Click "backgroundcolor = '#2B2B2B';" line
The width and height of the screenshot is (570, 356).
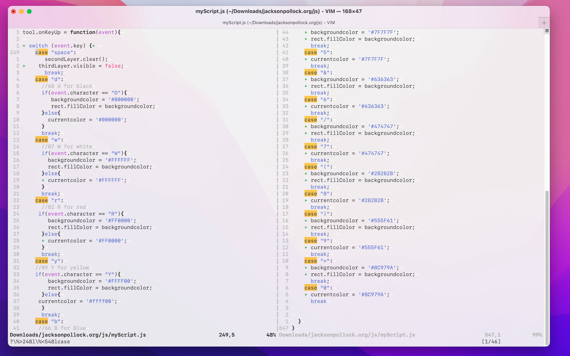point(355,173)
